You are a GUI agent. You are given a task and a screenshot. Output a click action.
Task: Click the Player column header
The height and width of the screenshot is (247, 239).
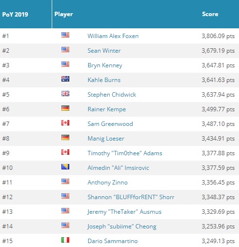pos(63,14)
